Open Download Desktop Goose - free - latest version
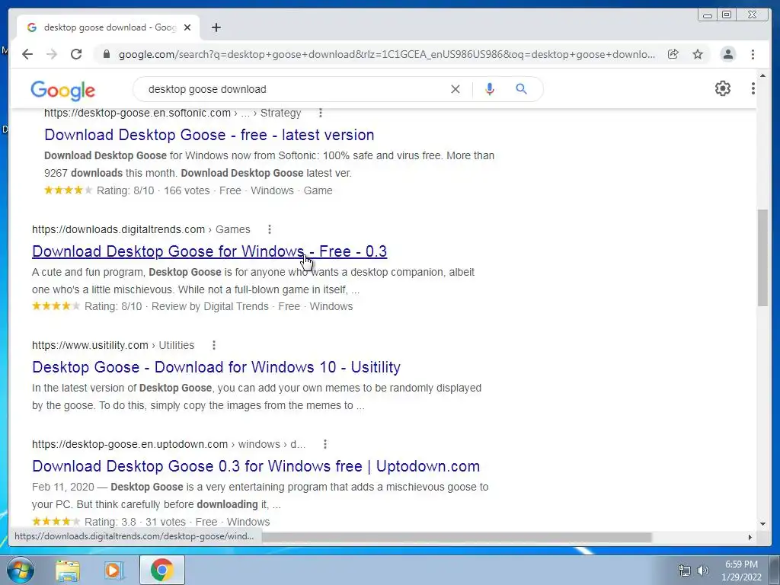 (209, 135)
